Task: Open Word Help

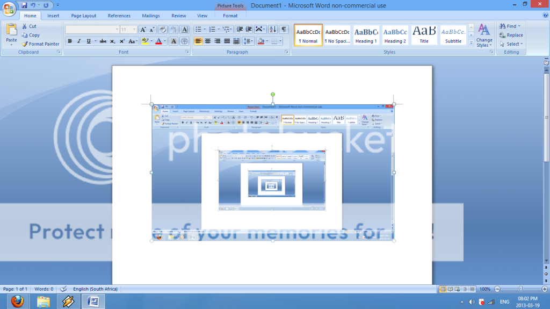Action: (546, 15)
